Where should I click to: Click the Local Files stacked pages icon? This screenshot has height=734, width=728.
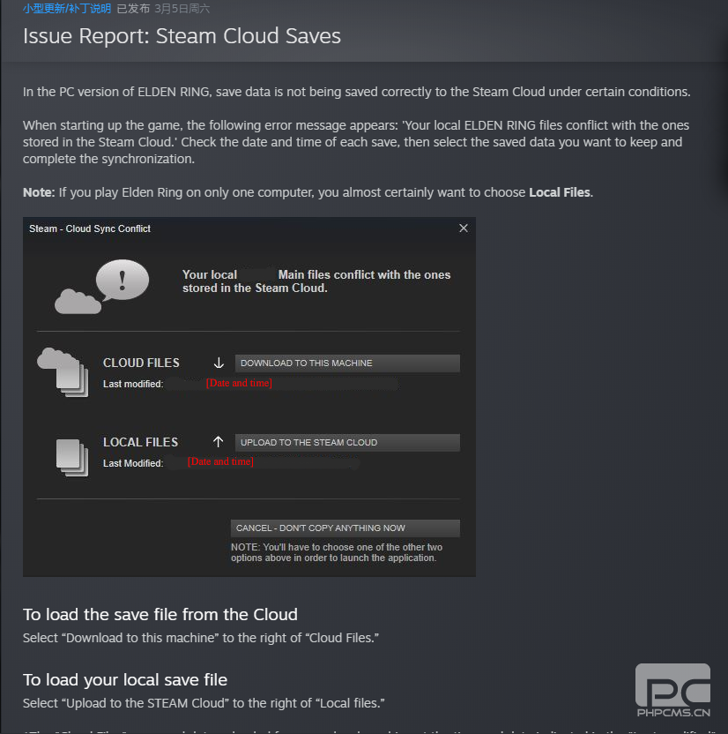pos(72,455)
